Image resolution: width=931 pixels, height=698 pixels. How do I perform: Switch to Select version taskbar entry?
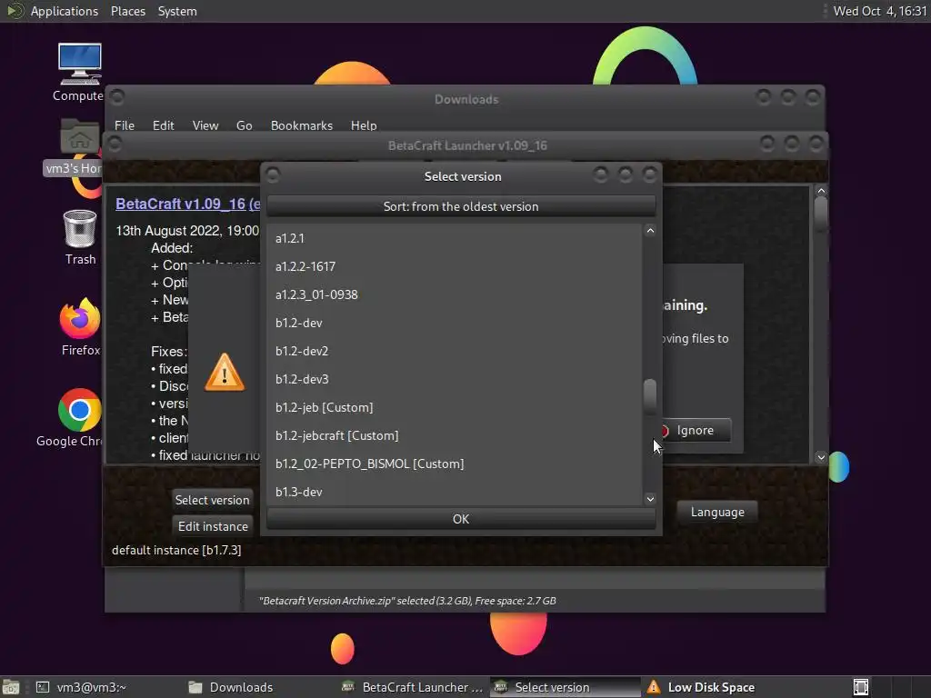point(566,687)
